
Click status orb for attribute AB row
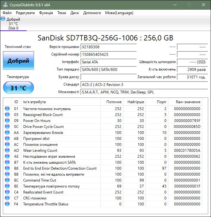(x=7, y=138)
